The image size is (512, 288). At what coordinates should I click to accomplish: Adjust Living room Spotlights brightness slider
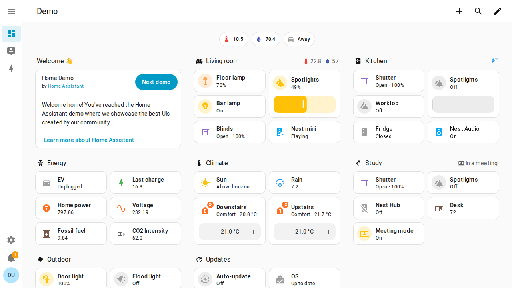pos(304,104)
